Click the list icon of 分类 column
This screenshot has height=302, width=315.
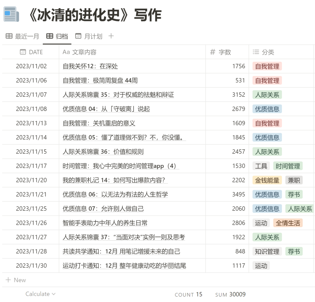256,52
